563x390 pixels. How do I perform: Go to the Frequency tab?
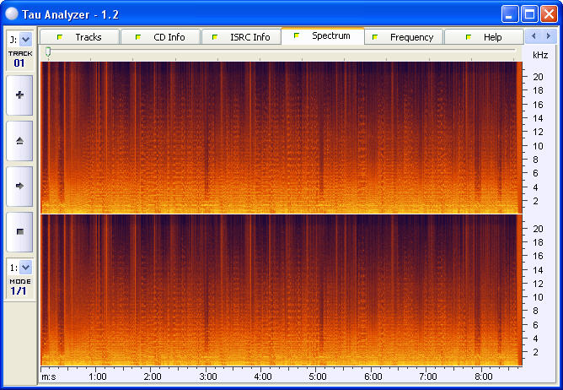pyautogui.click(x=403, y=37)
